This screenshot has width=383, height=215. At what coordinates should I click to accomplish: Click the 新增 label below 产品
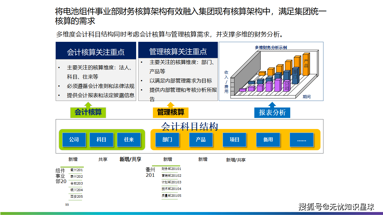click(203, 159)
